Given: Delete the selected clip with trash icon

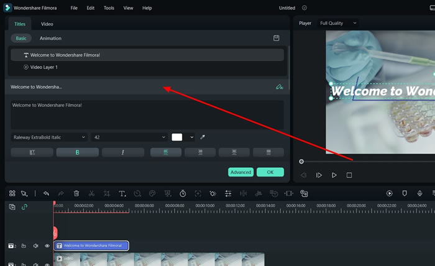Looking at the screenshot, I should [x=76, y=193].
